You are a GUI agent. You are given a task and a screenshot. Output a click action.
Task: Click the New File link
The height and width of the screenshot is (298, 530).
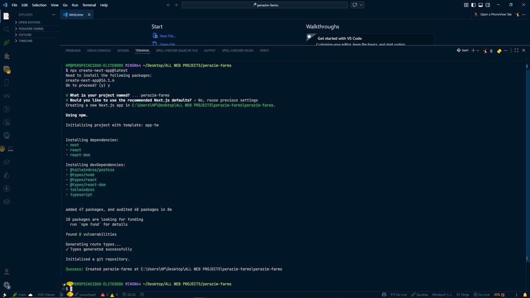click(x=164, y=36)
